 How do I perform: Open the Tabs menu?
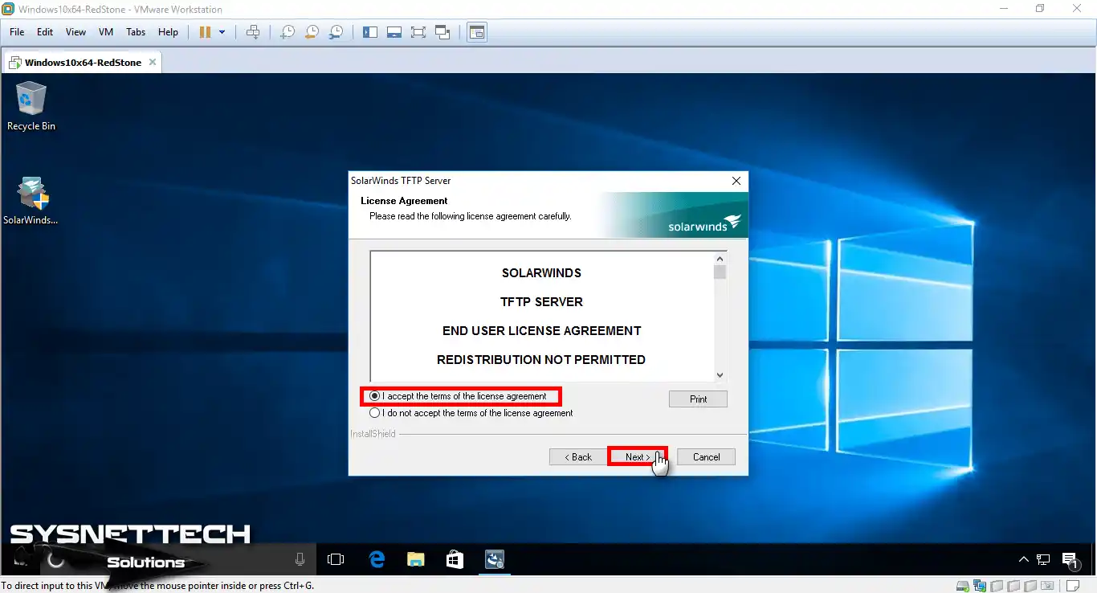coord(136,32)
